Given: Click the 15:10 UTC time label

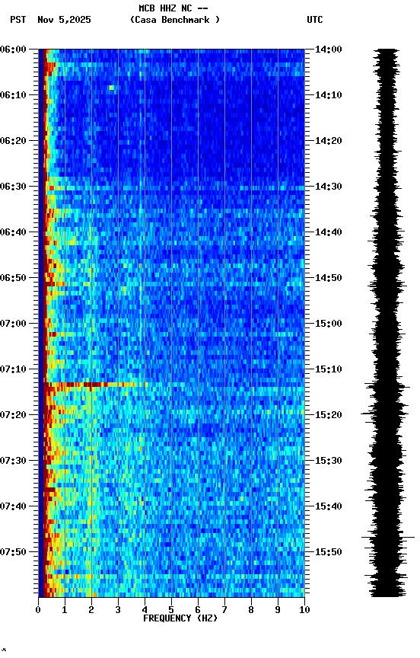Looking at the screenshot, I should pos(329,369).
